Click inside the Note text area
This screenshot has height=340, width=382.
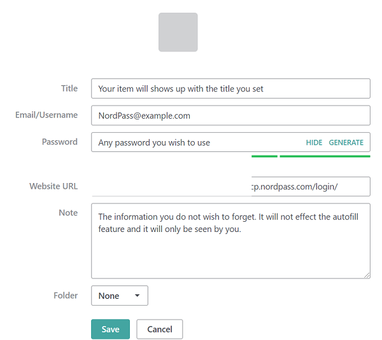point(230,248)
